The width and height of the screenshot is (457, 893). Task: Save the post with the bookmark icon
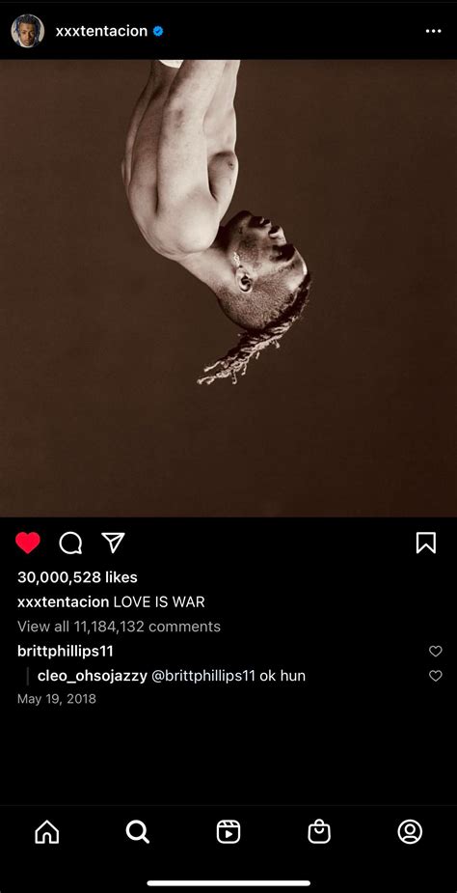[x=426, y=543]
